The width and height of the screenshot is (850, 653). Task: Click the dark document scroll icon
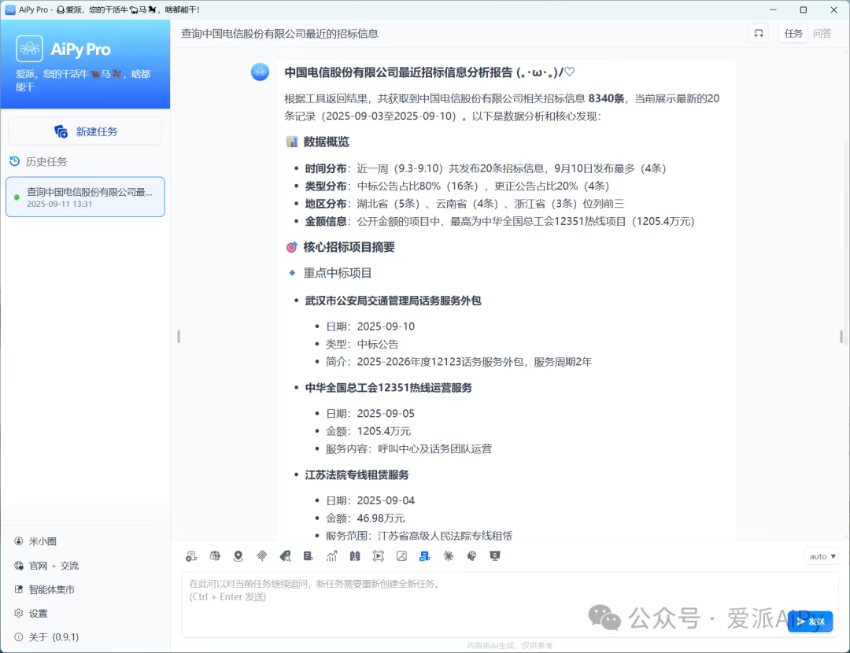pos(309,556)
